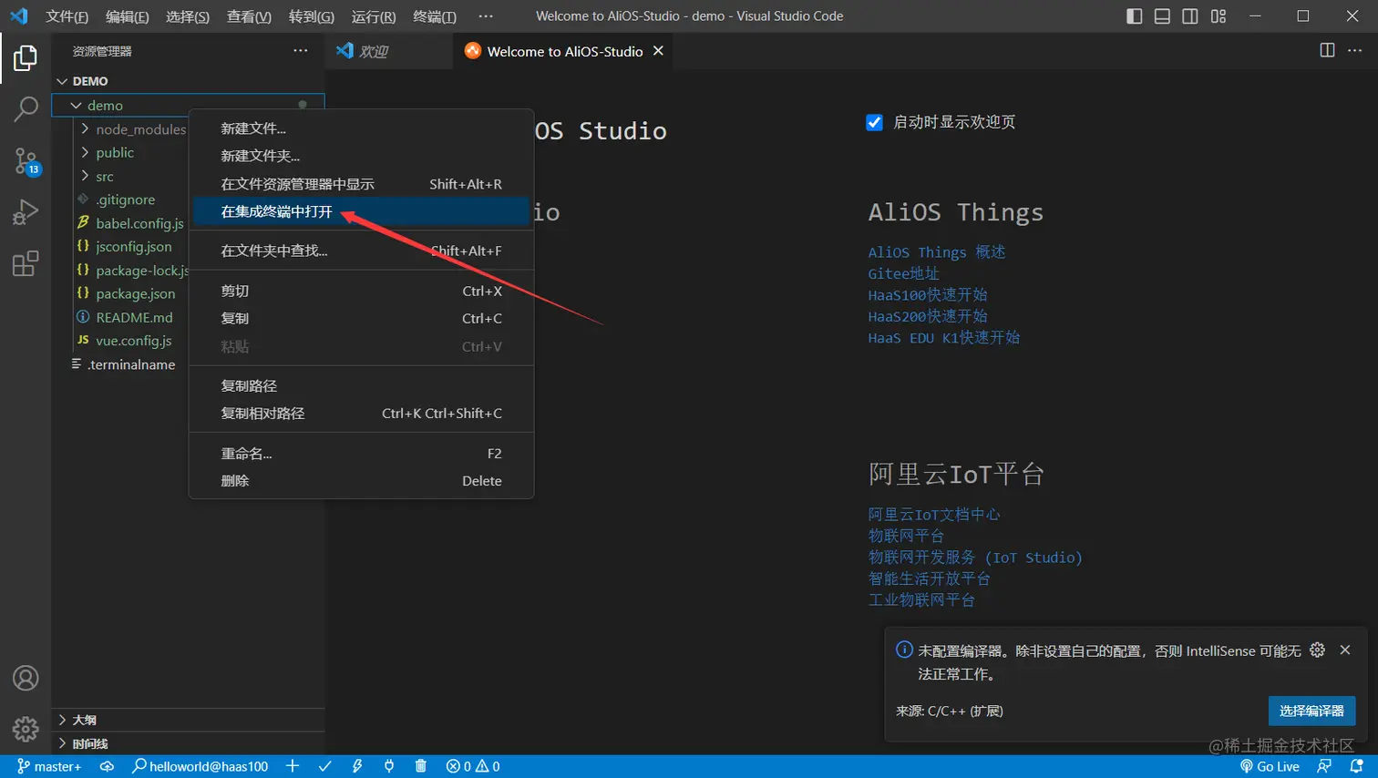Open the Manage gear in activity bar
This screenshot has height=778, width=1378.
(26, 729)
